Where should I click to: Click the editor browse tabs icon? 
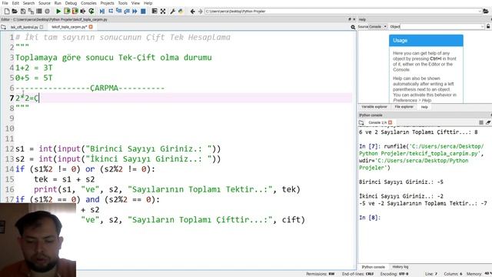point(3,27)
